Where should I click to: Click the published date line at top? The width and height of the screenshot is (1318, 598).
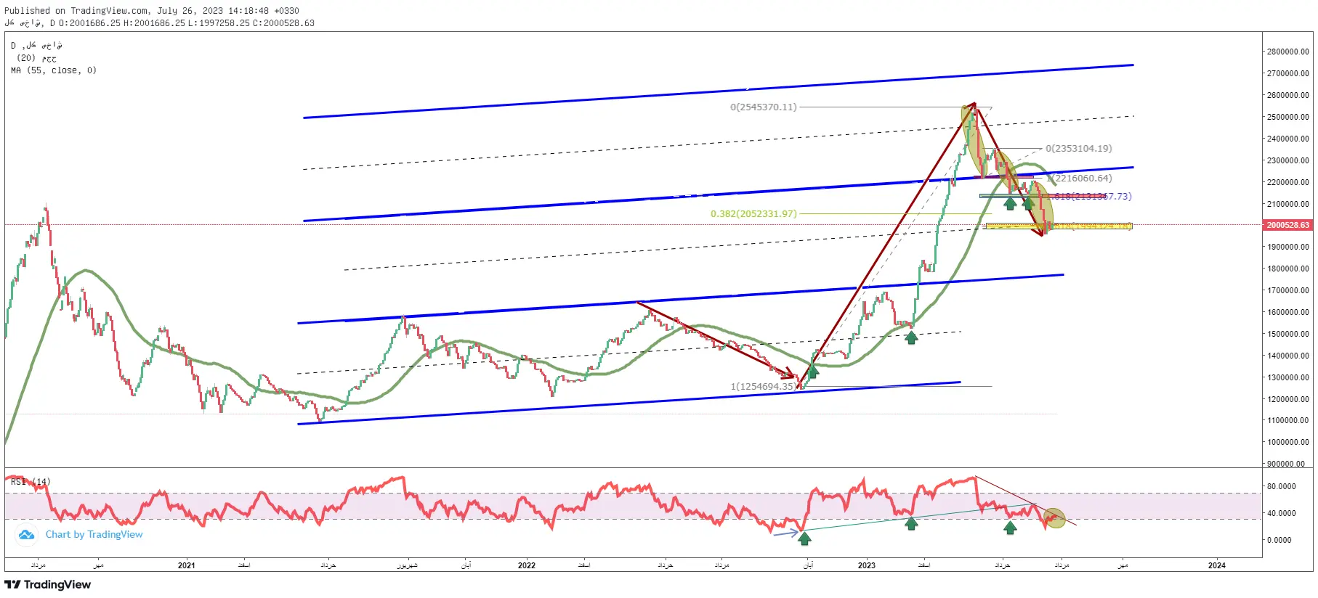[152, 11]
